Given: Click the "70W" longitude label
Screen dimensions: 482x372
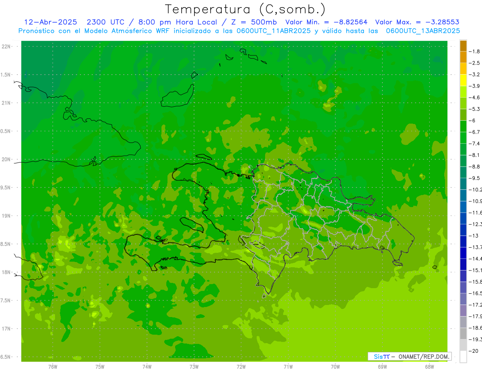Looking at the screenshot, I should (335, 366).
